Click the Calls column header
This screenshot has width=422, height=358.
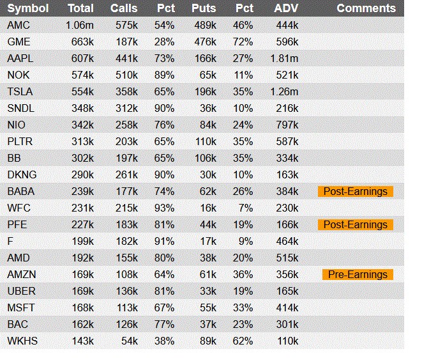[x=124, y=8]
